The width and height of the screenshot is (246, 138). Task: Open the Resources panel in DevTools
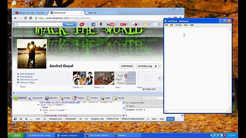click(x=36, y=98)
